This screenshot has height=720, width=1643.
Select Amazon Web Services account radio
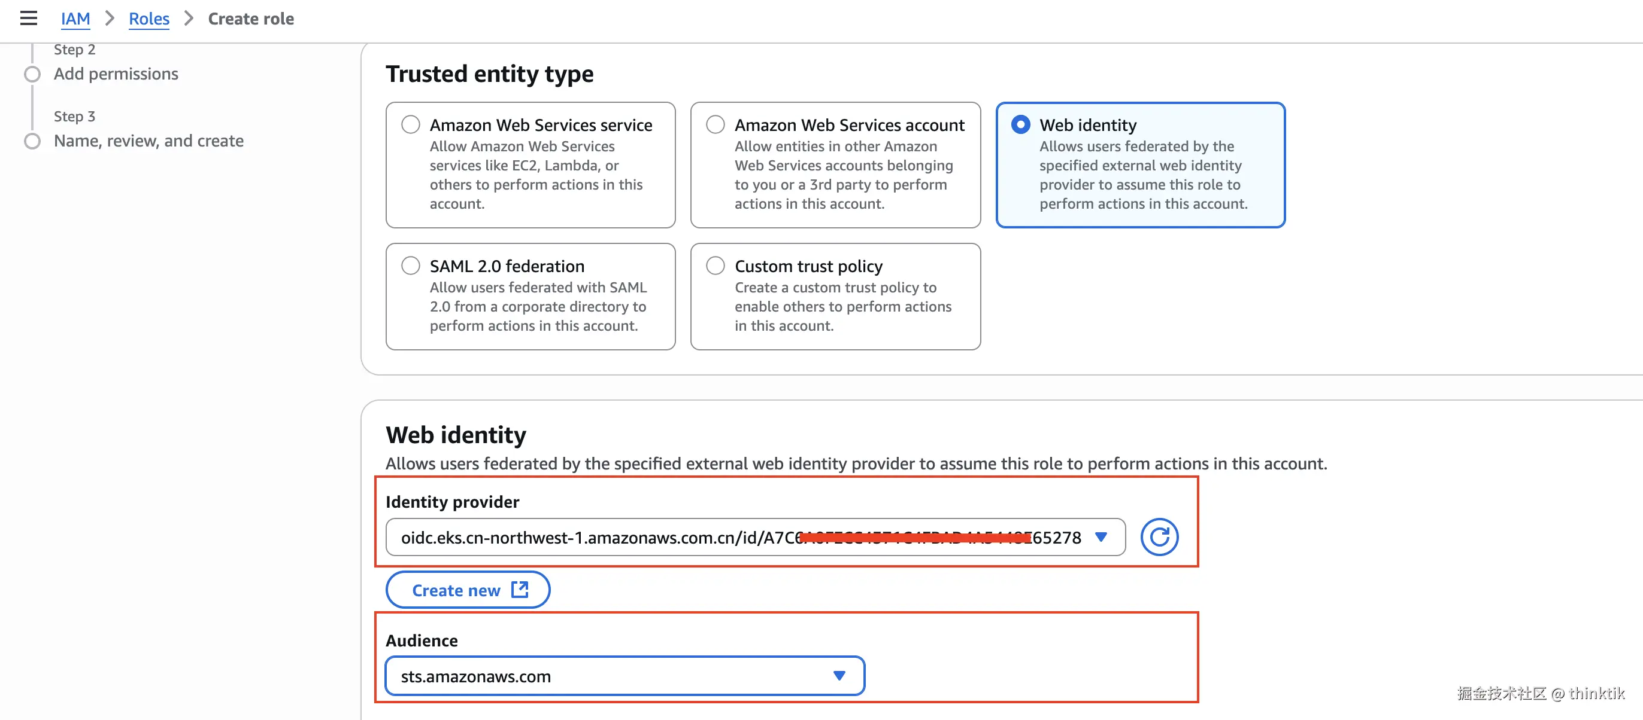[x=716, y=124]
